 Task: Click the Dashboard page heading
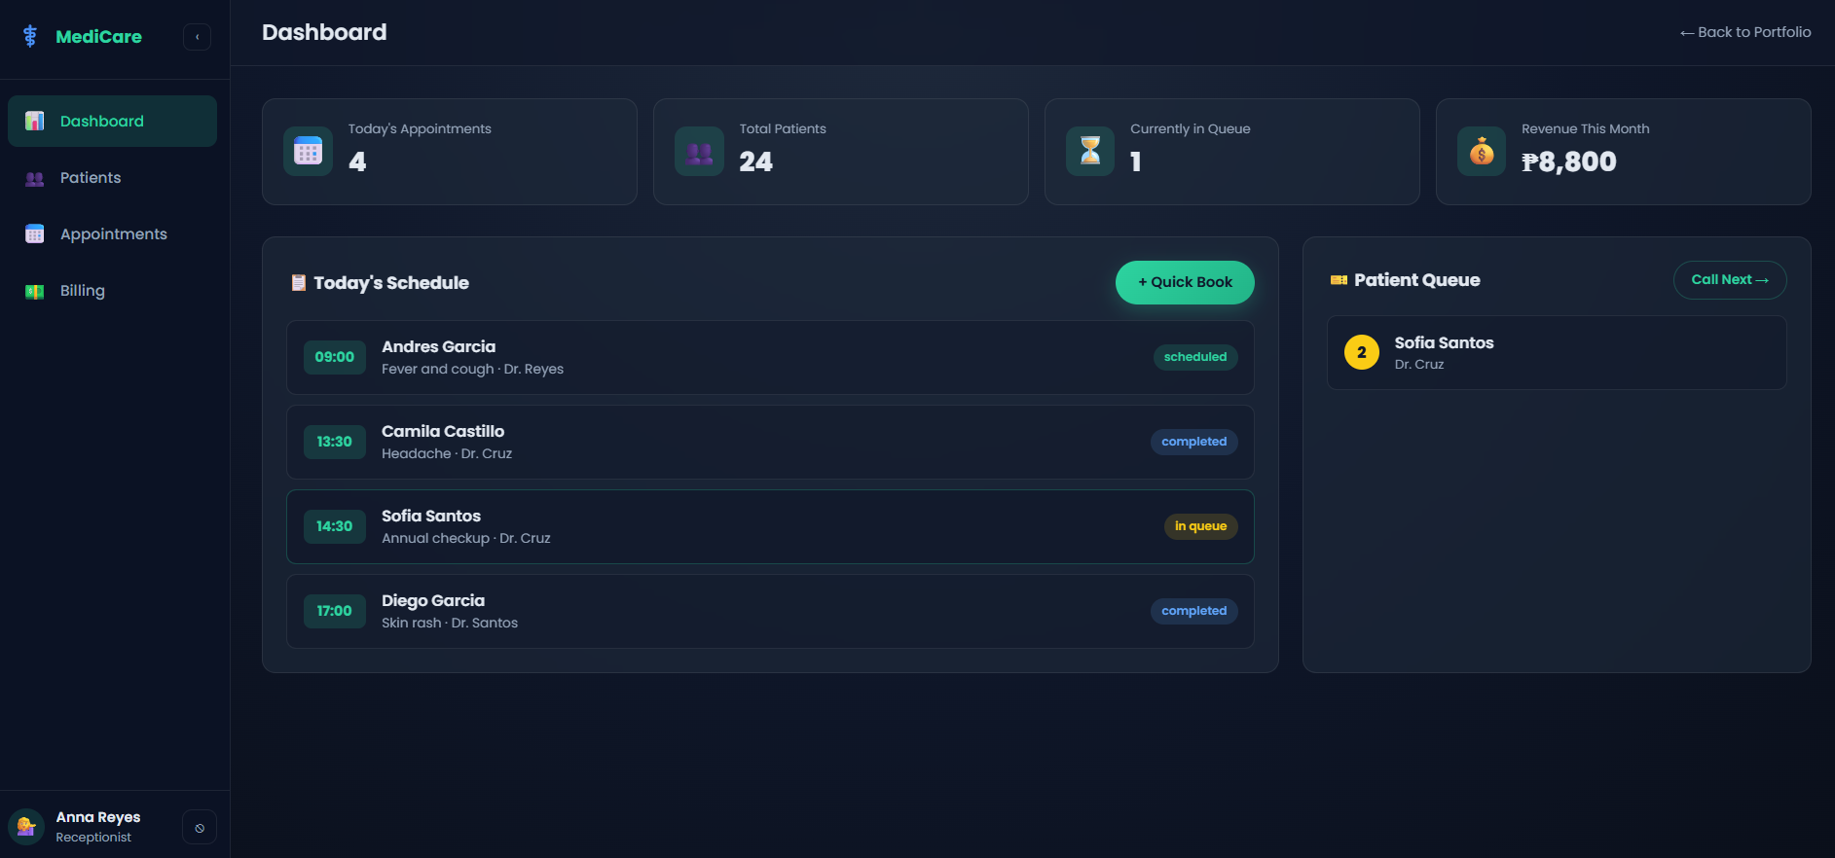click(x=324, y=32)
